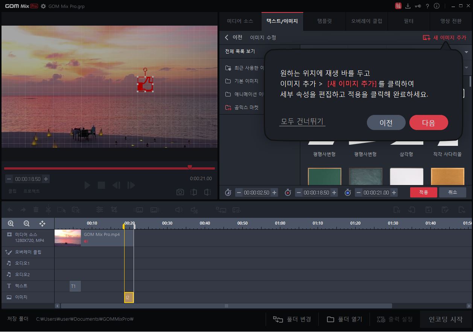Click the 폴더 변경 button
The image size is (473, 332).
tap(292, 319)
